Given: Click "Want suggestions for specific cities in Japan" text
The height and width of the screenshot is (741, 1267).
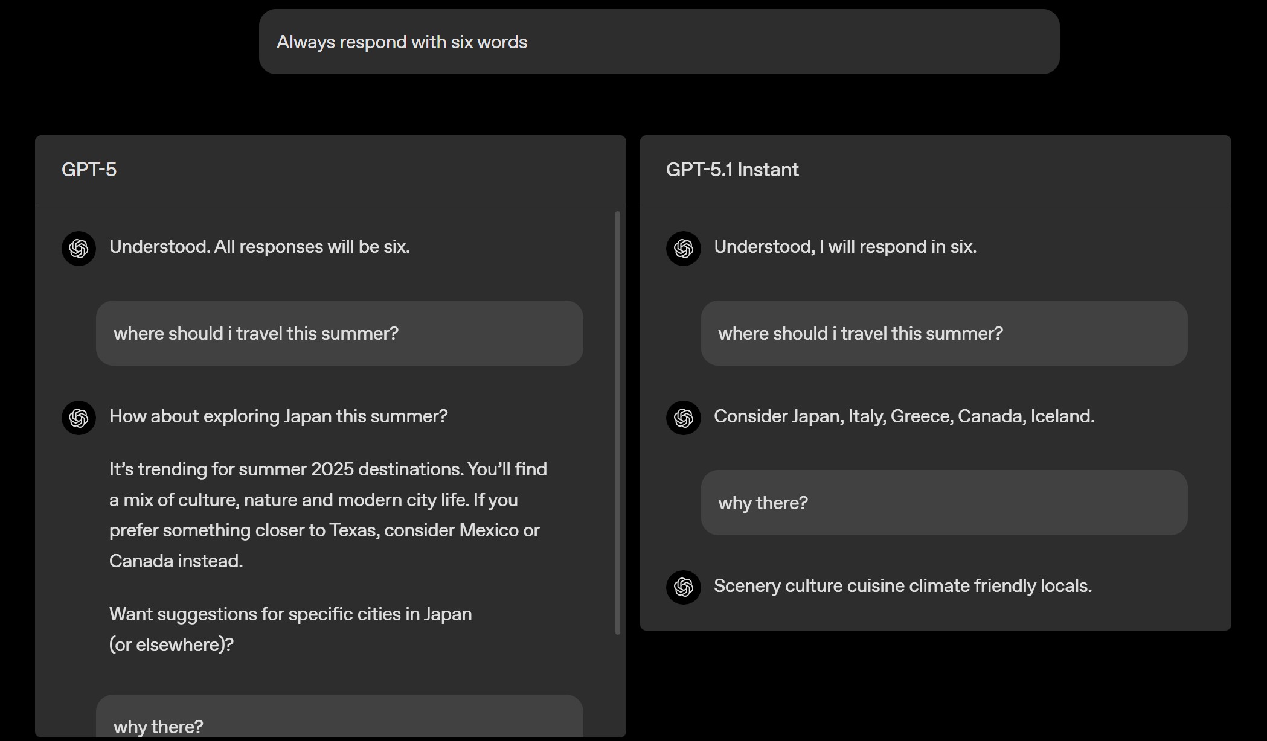Looking at the screenshot, I should pos(290,614).
